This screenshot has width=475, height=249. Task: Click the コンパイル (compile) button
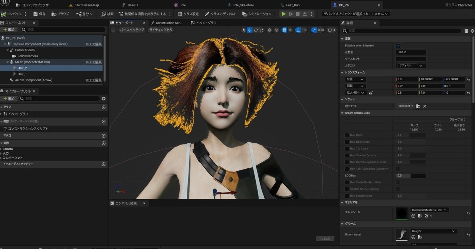tap(11, 14)
